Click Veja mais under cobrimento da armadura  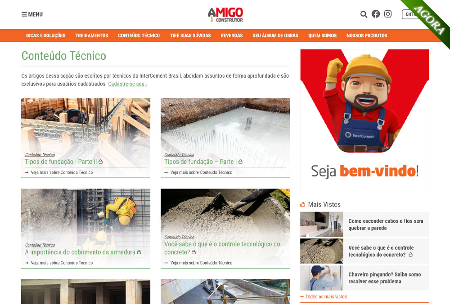pos(59,263)
